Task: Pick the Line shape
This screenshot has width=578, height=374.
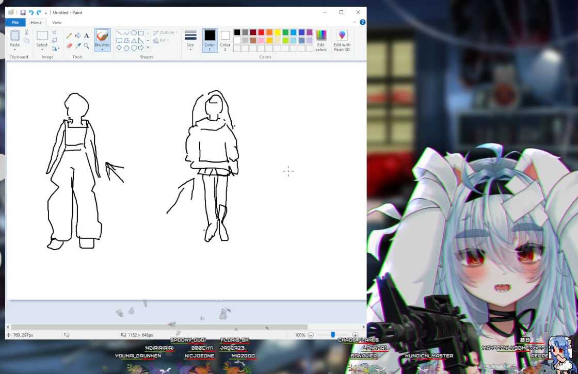Action: pyautogui.click(x=119, y=33)
